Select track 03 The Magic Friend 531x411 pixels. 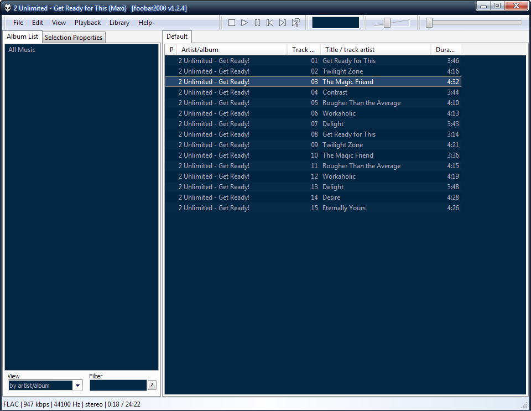(x=313, y=82)
